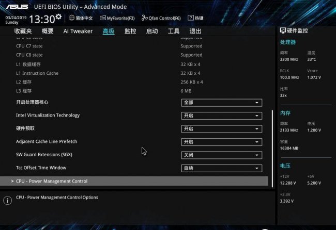The width and height of the screenshot is (336, 230).
Task: Switch to the 概要 main tab
Action: [x=48, y=31]
